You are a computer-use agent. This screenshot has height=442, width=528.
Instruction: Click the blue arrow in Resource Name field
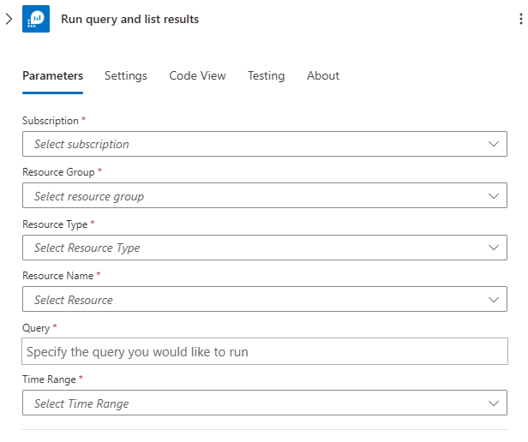494,300
